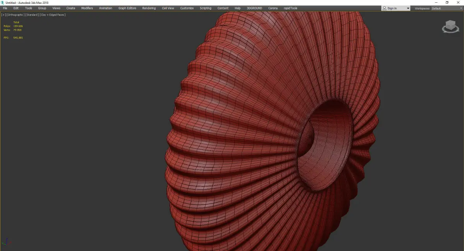Open the Corona menu
Viewport: 464px width, 251px height.
pyautogui.click(x=273, y=8)
